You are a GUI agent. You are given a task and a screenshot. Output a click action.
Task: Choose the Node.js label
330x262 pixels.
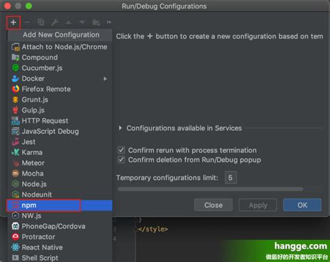click(34, 184)
